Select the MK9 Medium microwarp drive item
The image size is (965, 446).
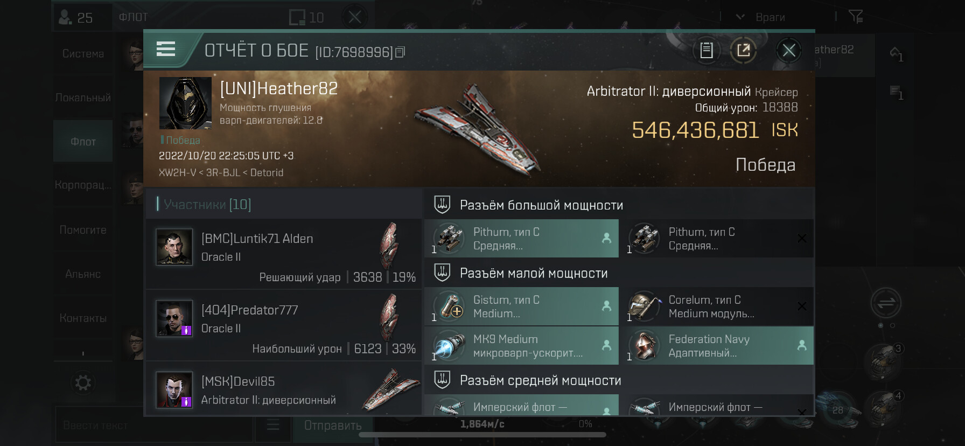point(521,346)
